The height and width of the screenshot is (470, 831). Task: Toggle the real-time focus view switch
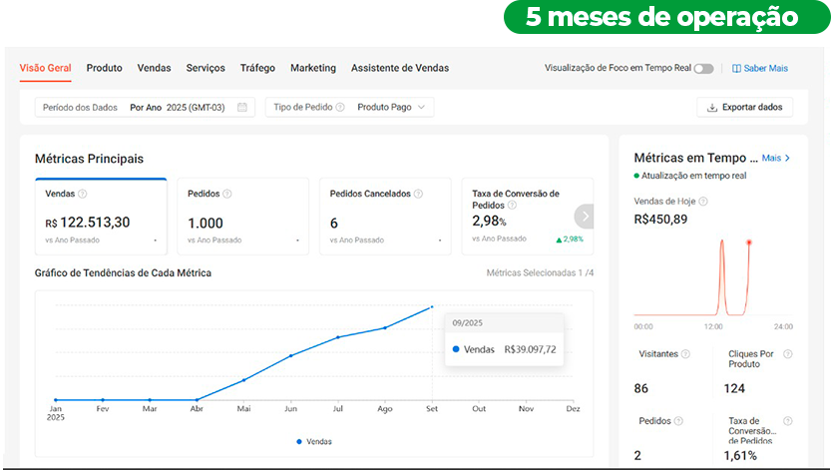pyautogui.click(x=704, y=69)
